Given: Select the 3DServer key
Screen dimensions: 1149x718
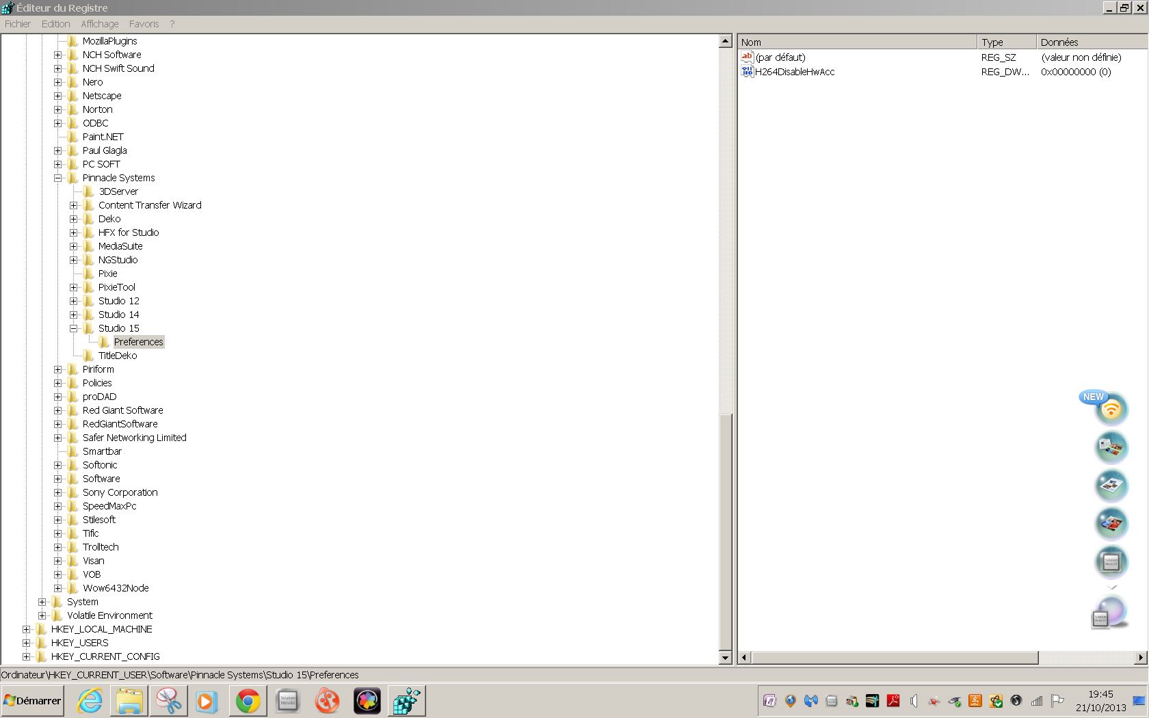Looking at the screenshot, I should pos(118,191).
